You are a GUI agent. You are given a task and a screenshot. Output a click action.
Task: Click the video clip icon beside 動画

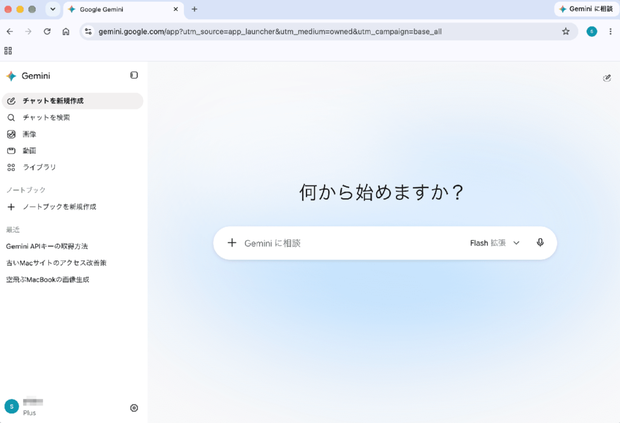pyautogui.click(x=11, y=150)
